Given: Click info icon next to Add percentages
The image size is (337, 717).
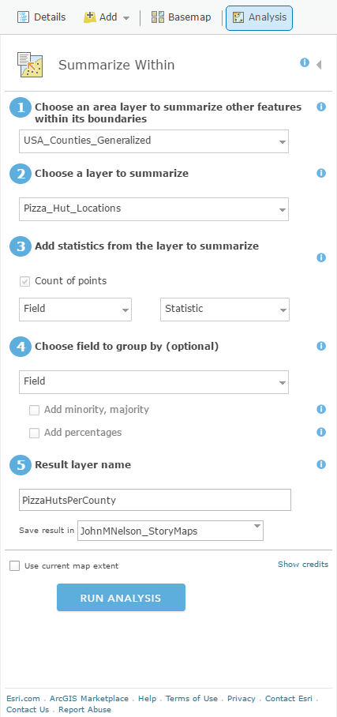Looking at the screenshot, I should click(x=321, y=432).
